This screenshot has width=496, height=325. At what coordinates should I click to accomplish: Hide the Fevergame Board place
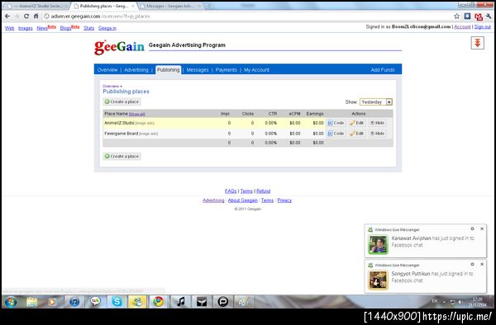[378, 134]
